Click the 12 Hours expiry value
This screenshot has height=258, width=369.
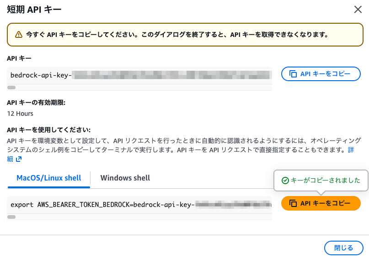[20, 114]
